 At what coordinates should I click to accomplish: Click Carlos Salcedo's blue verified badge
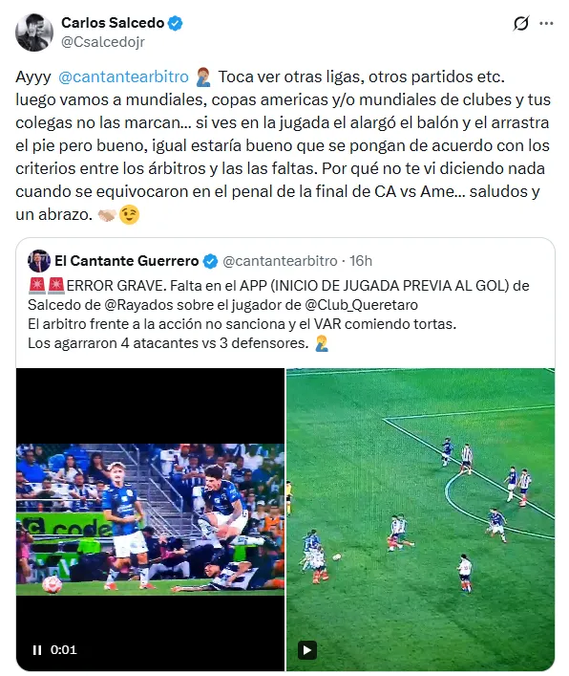coord(175,23)
